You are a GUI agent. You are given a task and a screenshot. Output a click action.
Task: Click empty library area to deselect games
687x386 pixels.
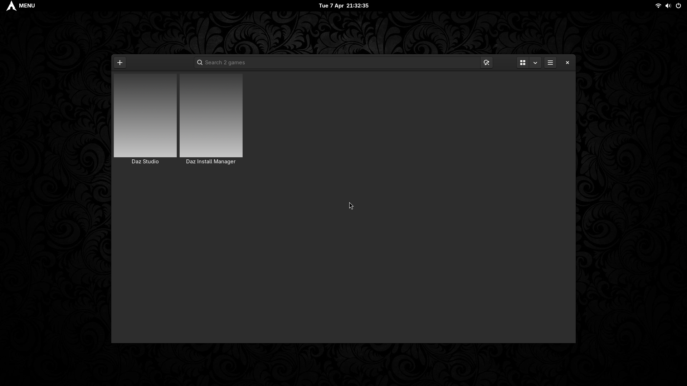coord(394,250)
